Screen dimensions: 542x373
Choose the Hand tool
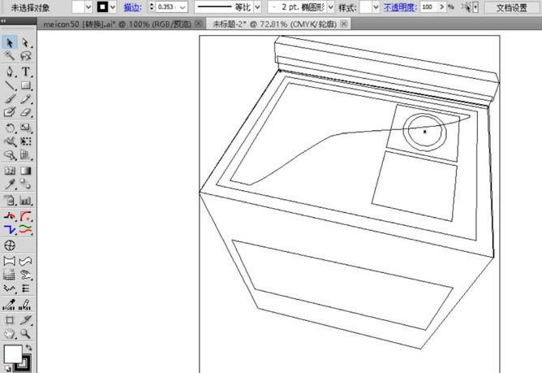pyautogui.click(x=10, y=333)
